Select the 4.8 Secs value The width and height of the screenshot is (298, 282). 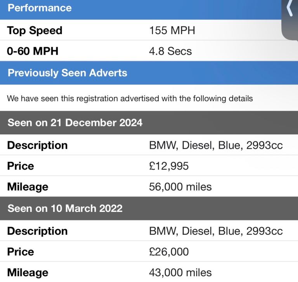(x=170, y=51)
